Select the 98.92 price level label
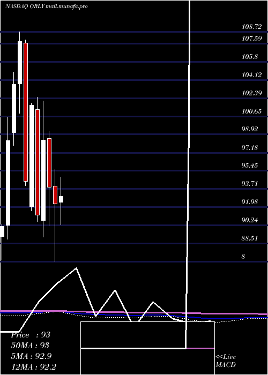This screenshot has width=268, height=375. [x=250, y=129]
